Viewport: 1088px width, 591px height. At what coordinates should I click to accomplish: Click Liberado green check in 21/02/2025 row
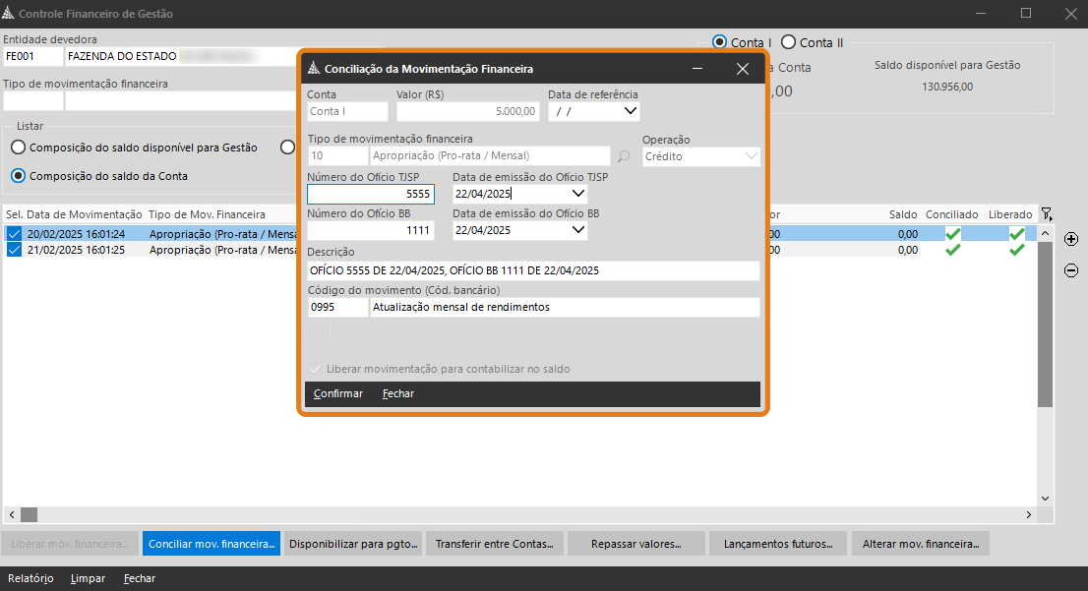(x=1016, y=250)
